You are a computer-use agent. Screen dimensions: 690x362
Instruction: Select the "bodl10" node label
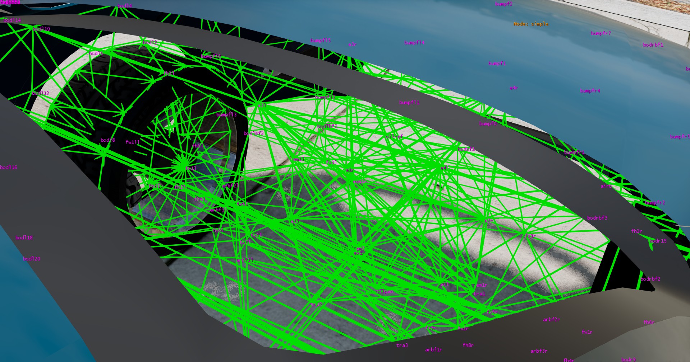pyautogui.click(x=41, y=29)
